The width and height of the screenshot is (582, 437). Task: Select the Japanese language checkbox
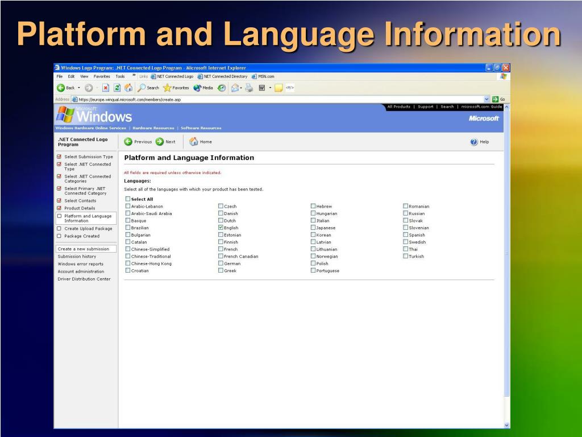[313, 228]
